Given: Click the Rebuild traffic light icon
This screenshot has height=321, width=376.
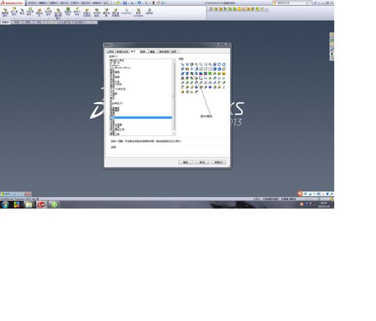Looking at the screenshot, I should (154, 3).
